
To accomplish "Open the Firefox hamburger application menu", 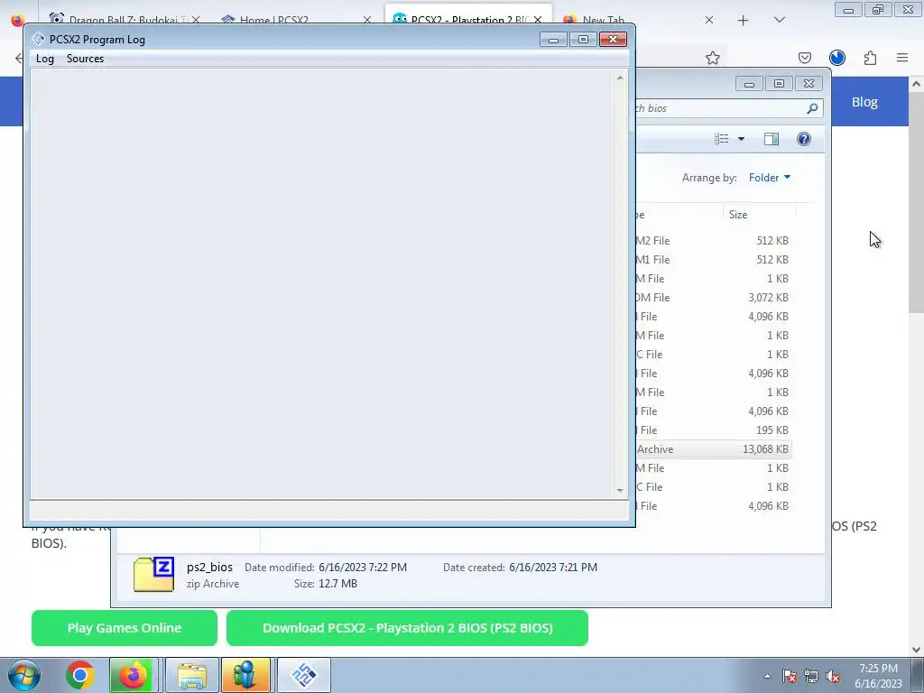I will tap(902, 58).
